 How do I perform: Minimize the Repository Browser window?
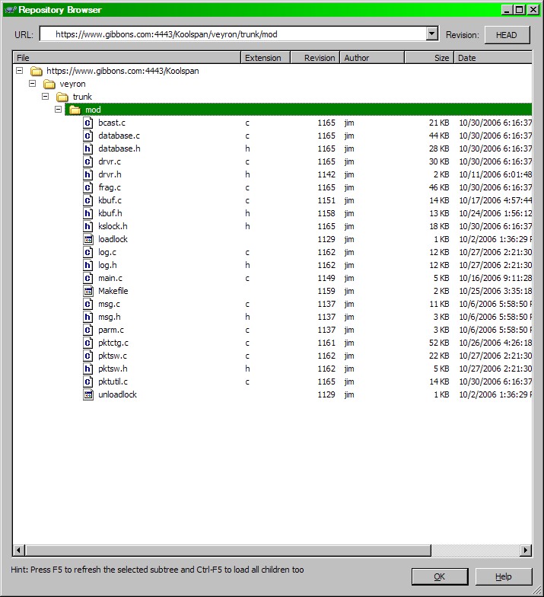coord(507,9)
